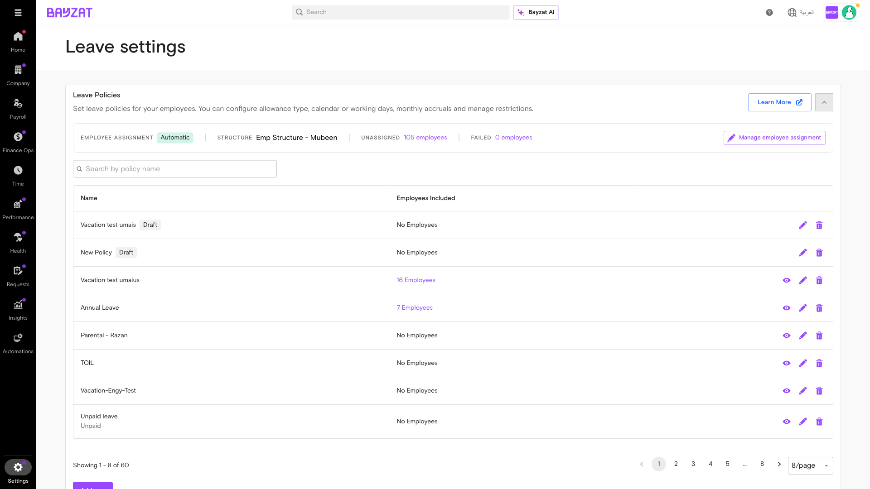Delete the Vacation-Engy-Test policy
Viewport: 870px width, 489px height.
click(819, 391)
